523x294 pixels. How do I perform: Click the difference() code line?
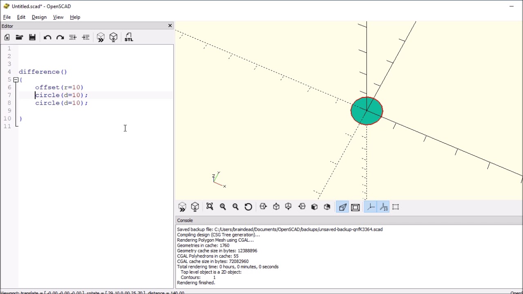click(43, 72)
